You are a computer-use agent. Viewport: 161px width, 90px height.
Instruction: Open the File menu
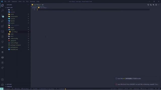(5, 1)
